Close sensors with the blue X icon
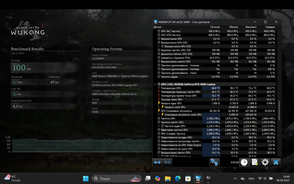 (276, 162)
